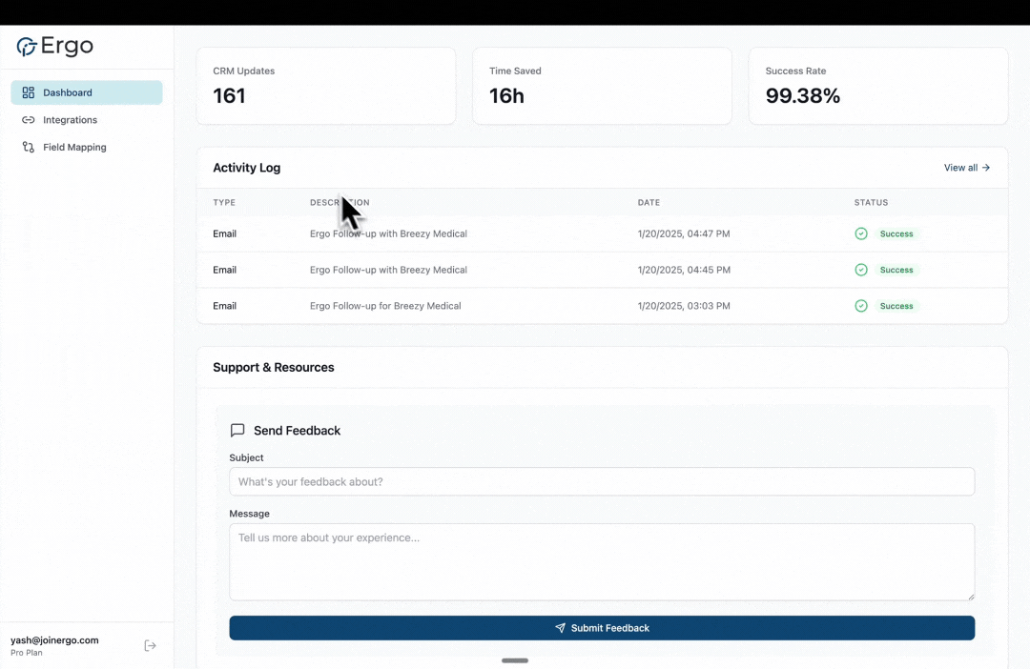Click the CRM Updates stat card

point(325,86)
